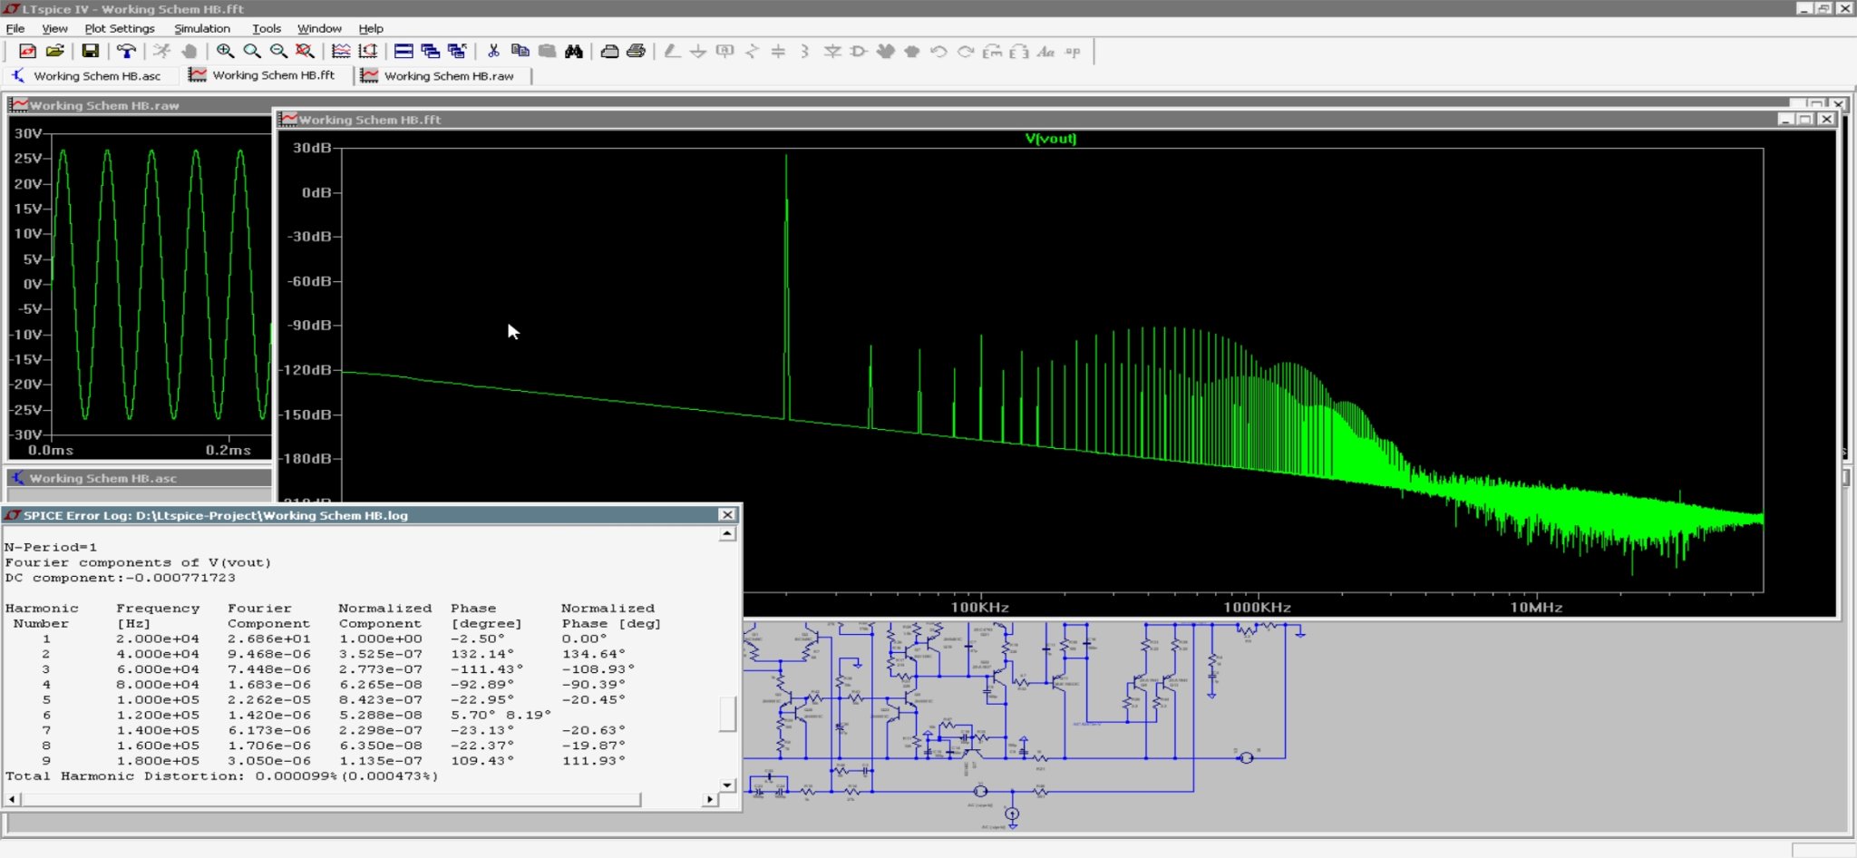Click the Cut scissors icon

point(493,52)
